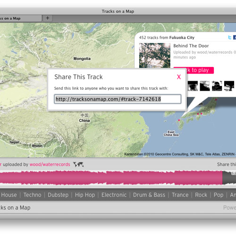The image size is (236, 236).
Task: Filter by Hip Hop genre
Action: click(85, 195)
